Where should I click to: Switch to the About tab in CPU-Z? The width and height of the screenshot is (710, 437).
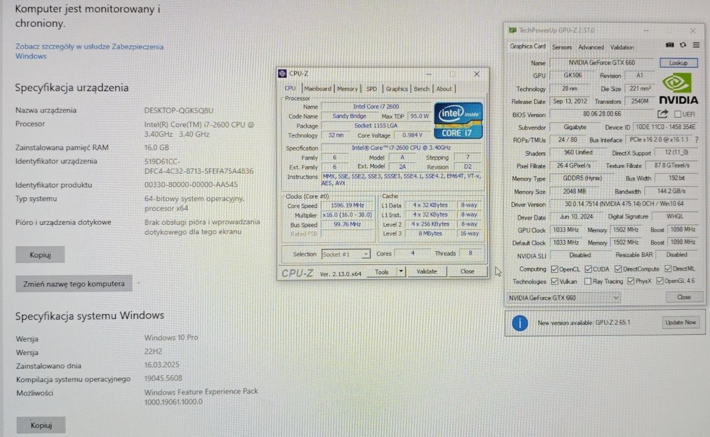[444, 89]
